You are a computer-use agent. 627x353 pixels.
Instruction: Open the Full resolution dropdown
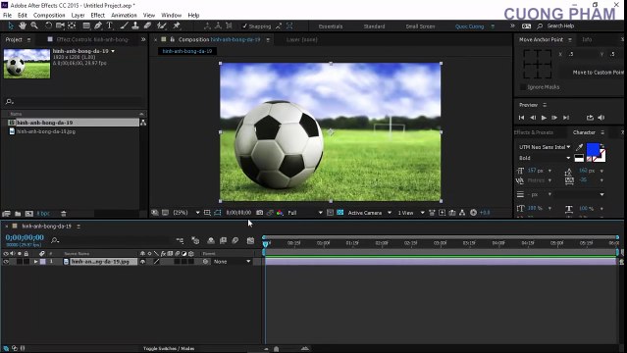coord(305,212)
